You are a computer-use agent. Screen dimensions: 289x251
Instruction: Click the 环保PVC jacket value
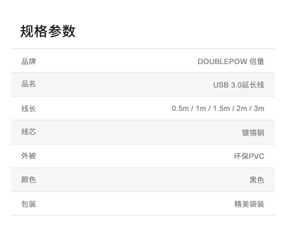(249, 156)
